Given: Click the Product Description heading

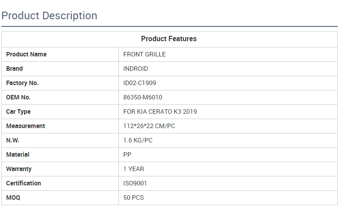Looking at the screenshot, I should 49,16.
